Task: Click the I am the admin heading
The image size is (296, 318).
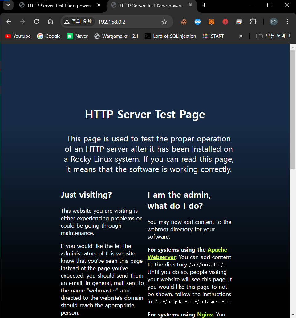Action: click(179, 200)
